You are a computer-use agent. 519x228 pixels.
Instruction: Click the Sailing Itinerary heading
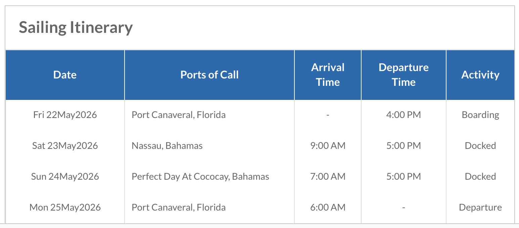76,27
